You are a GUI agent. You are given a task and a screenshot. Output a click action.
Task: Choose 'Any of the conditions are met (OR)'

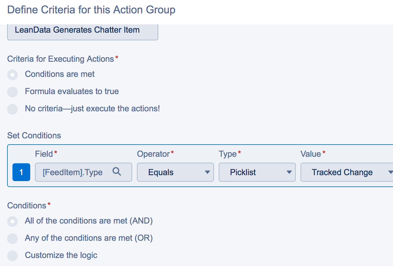[x=12, y=238]
